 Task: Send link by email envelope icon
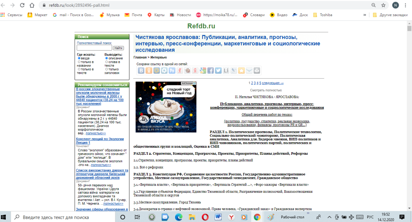click(249, 70)
